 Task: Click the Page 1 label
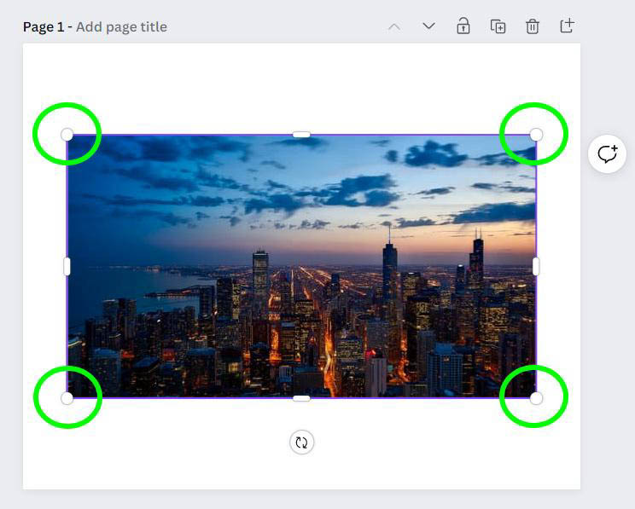[44, 26]
